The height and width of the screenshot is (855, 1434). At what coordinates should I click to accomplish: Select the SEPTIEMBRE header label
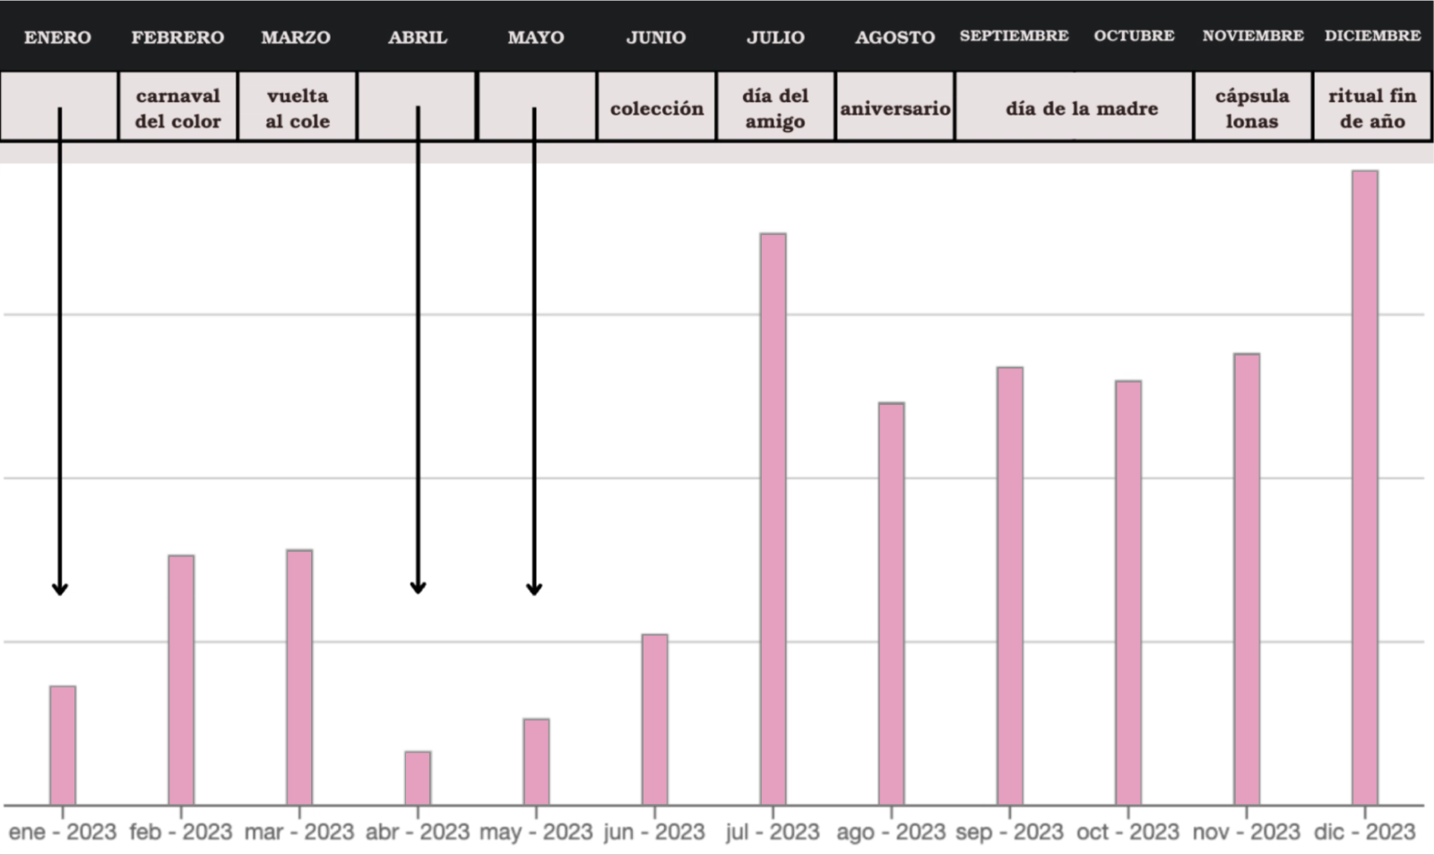pos(1014,36)
